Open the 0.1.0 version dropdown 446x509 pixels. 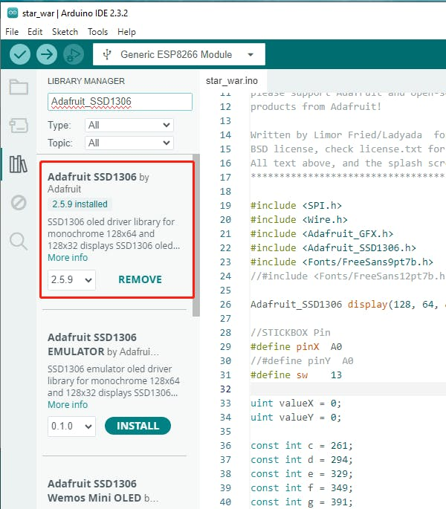point(71,426)
